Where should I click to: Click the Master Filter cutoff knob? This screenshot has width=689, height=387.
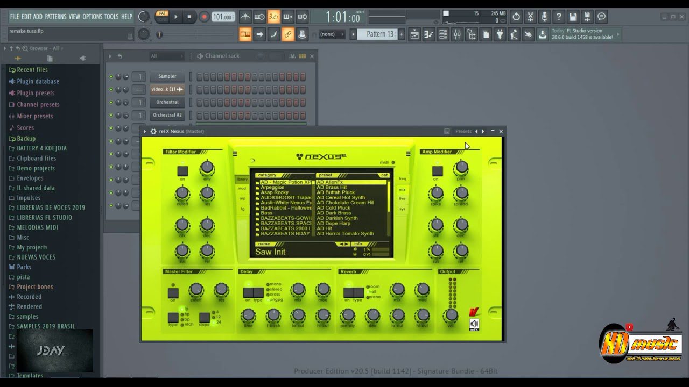[x=196, y=290]
